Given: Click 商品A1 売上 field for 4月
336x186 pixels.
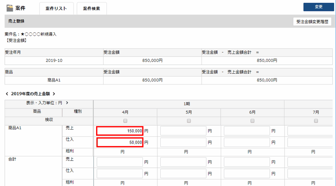Looking at the screenshot, I should [x=120, y=131].
